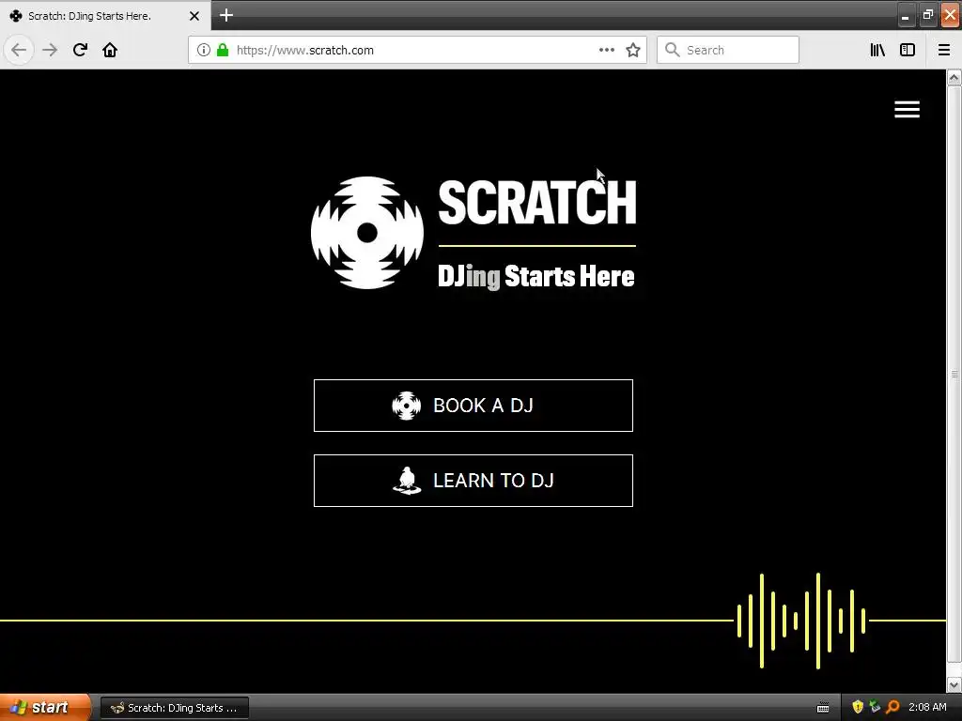The width and height of the screenshot is (962, 721).
Task: Click the Book a DJ button
Action: pos(473,406)
